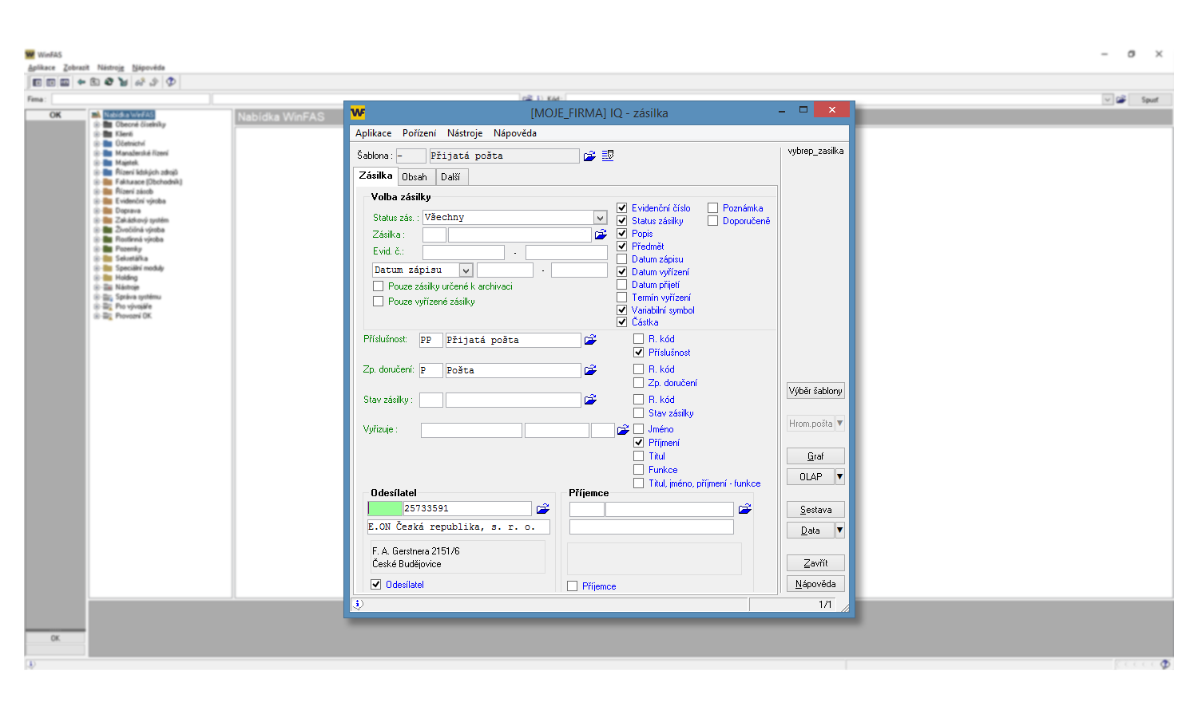The image size is (1198, 718).
Task: Click the Nápověda button at bottom right
Action: click(x=815, y=584)
